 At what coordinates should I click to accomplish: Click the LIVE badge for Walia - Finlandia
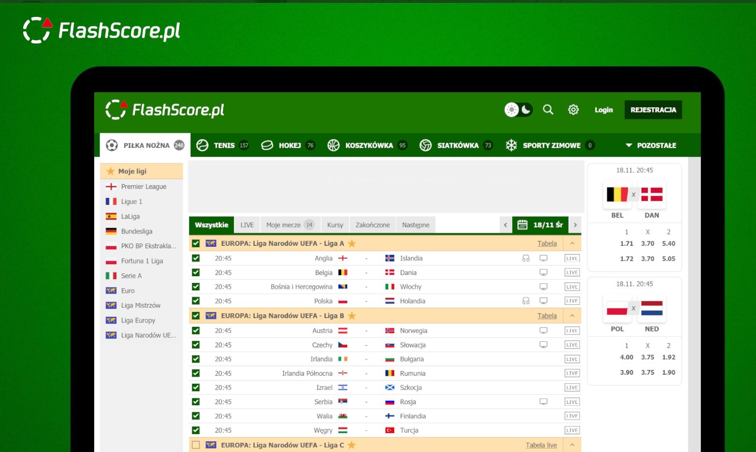572,416
